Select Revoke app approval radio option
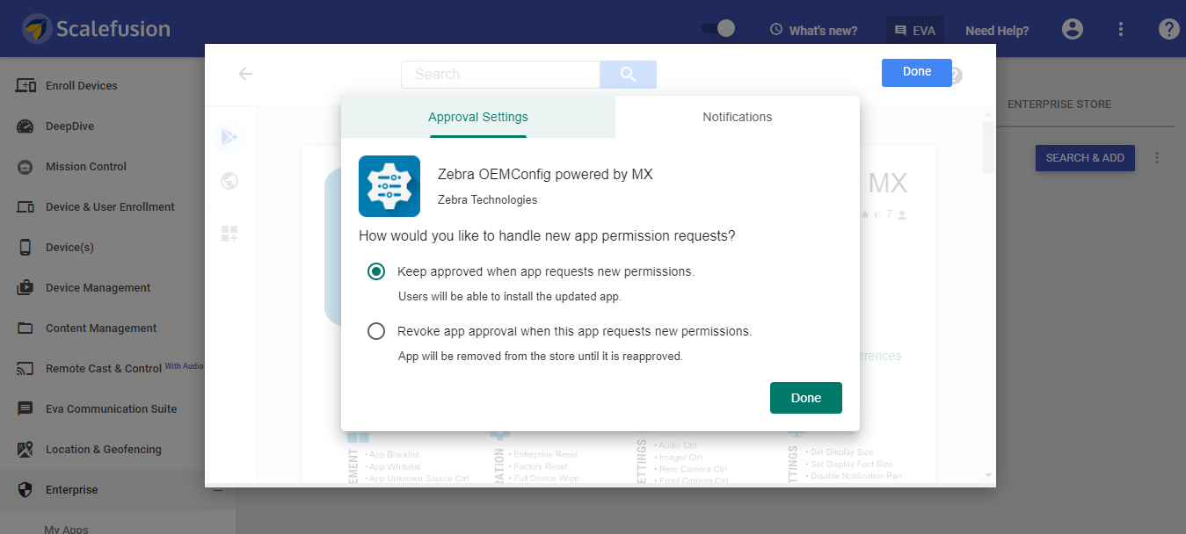The width and height of the screenshot is (1186, 534). pyautogui.click(x=376, y=331)
